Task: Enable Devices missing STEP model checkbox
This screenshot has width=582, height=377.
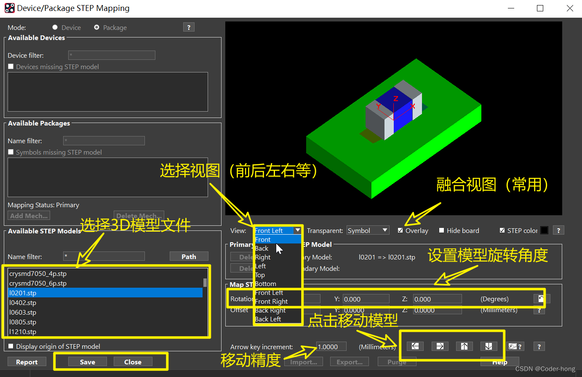Action: 11,67
